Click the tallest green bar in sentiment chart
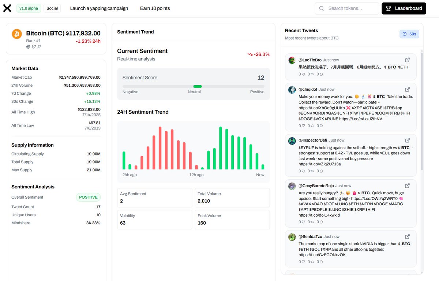439x281 pixels. pyautogui.click(x=221, y=148)
